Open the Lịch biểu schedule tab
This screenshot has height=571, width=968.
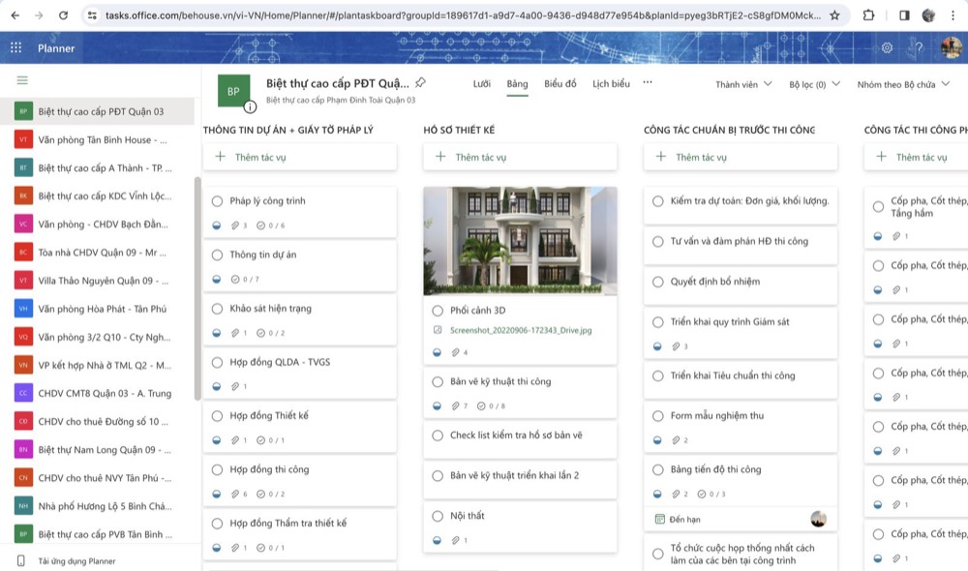coord(611,83)
